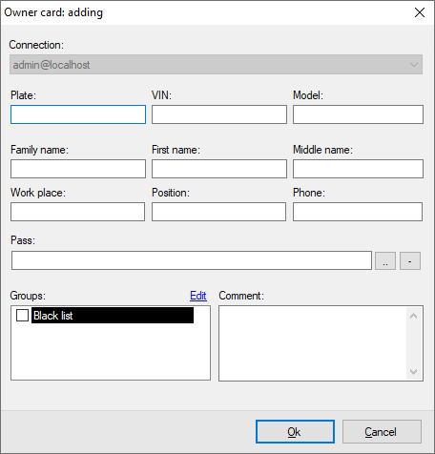Focus the Work place input
The width and height of the screenshot is (435, 454).
tap(77, 212)
